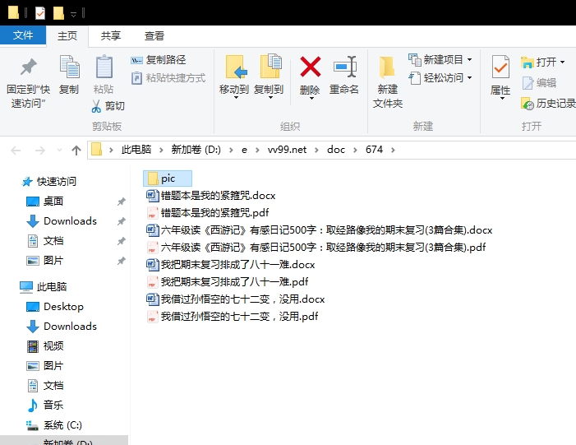
Task: Click the Cut scissors icon
Action: pos(96,106)
